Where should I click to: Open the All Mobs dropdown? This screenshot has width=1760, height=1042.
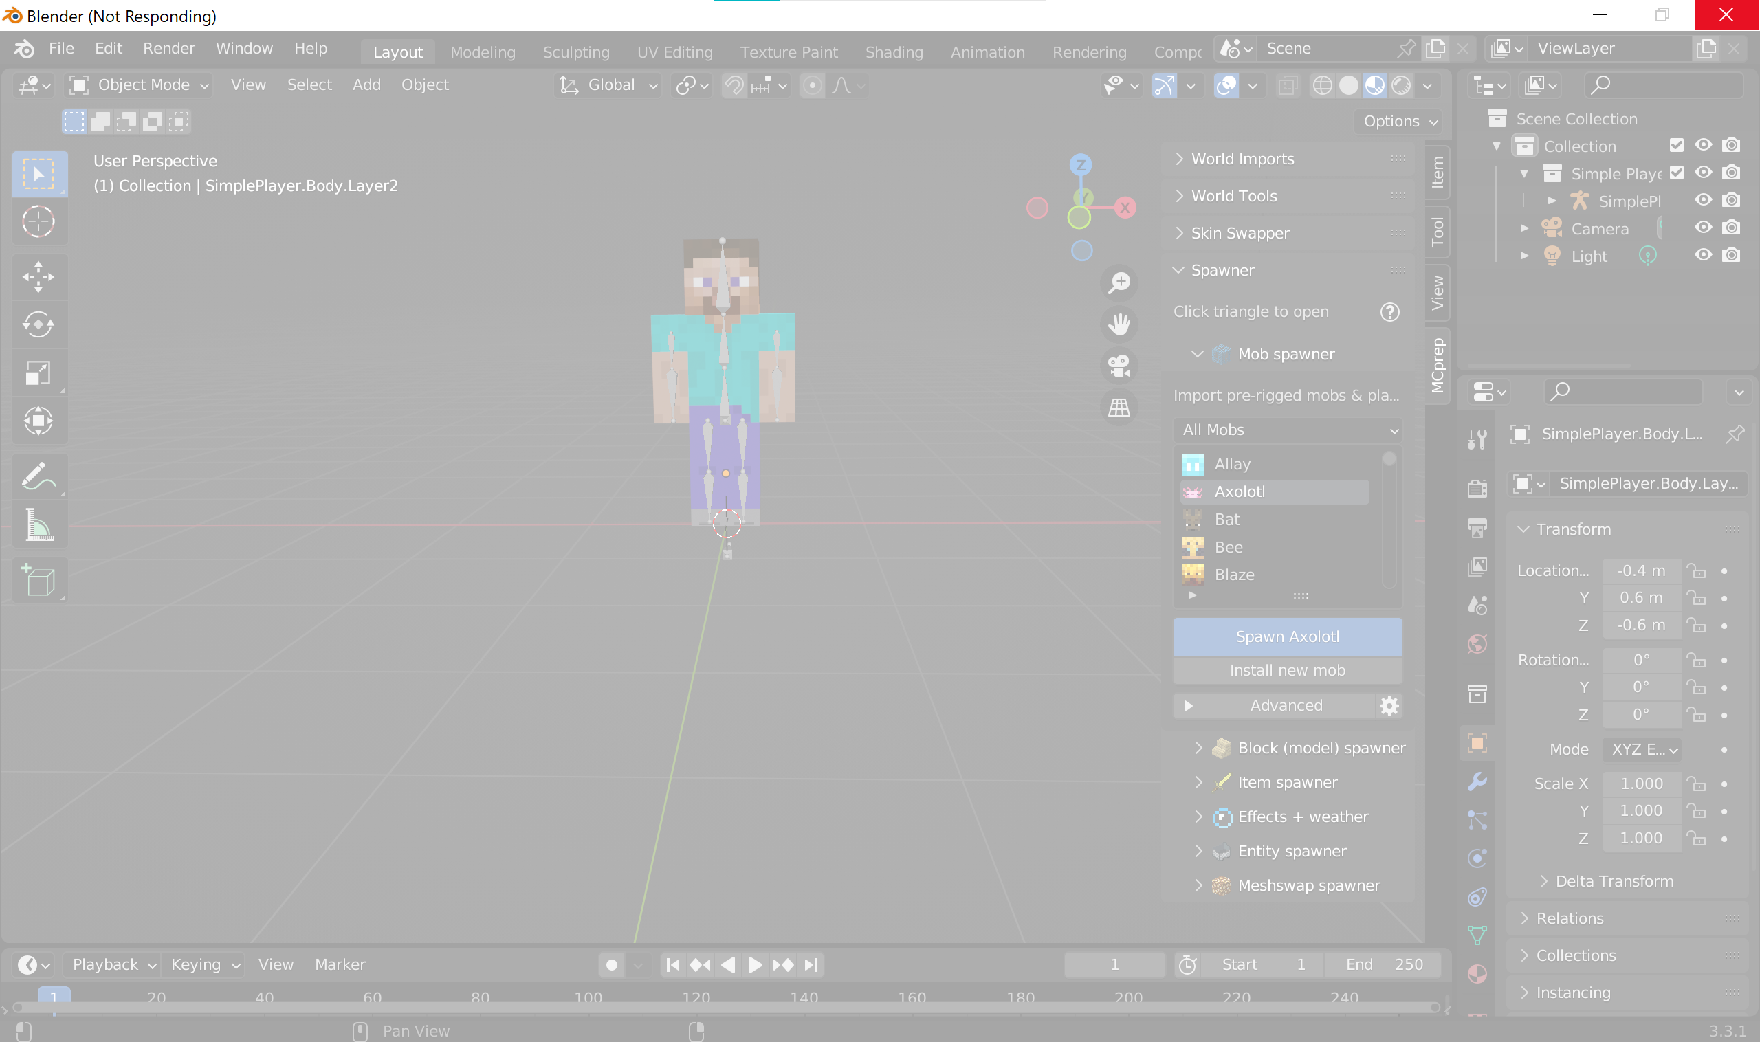[x=1286, y=430]
